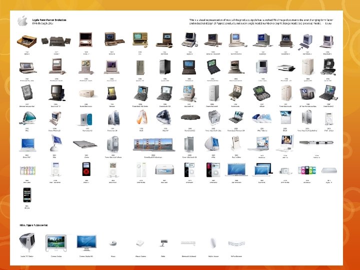Image resolution: width=360 pixels, height=270 pixels.
Task: Click the description paragraph starting "This is a visual representation"
Action: coord(261,21)
